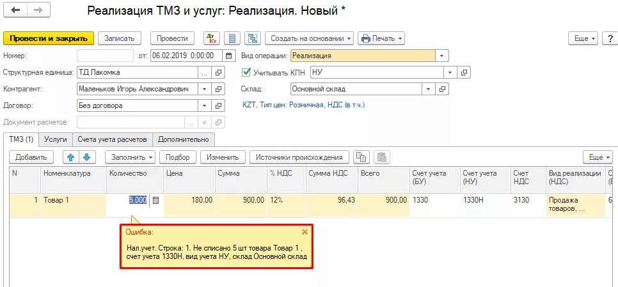Go back with the left arrow

16,11
